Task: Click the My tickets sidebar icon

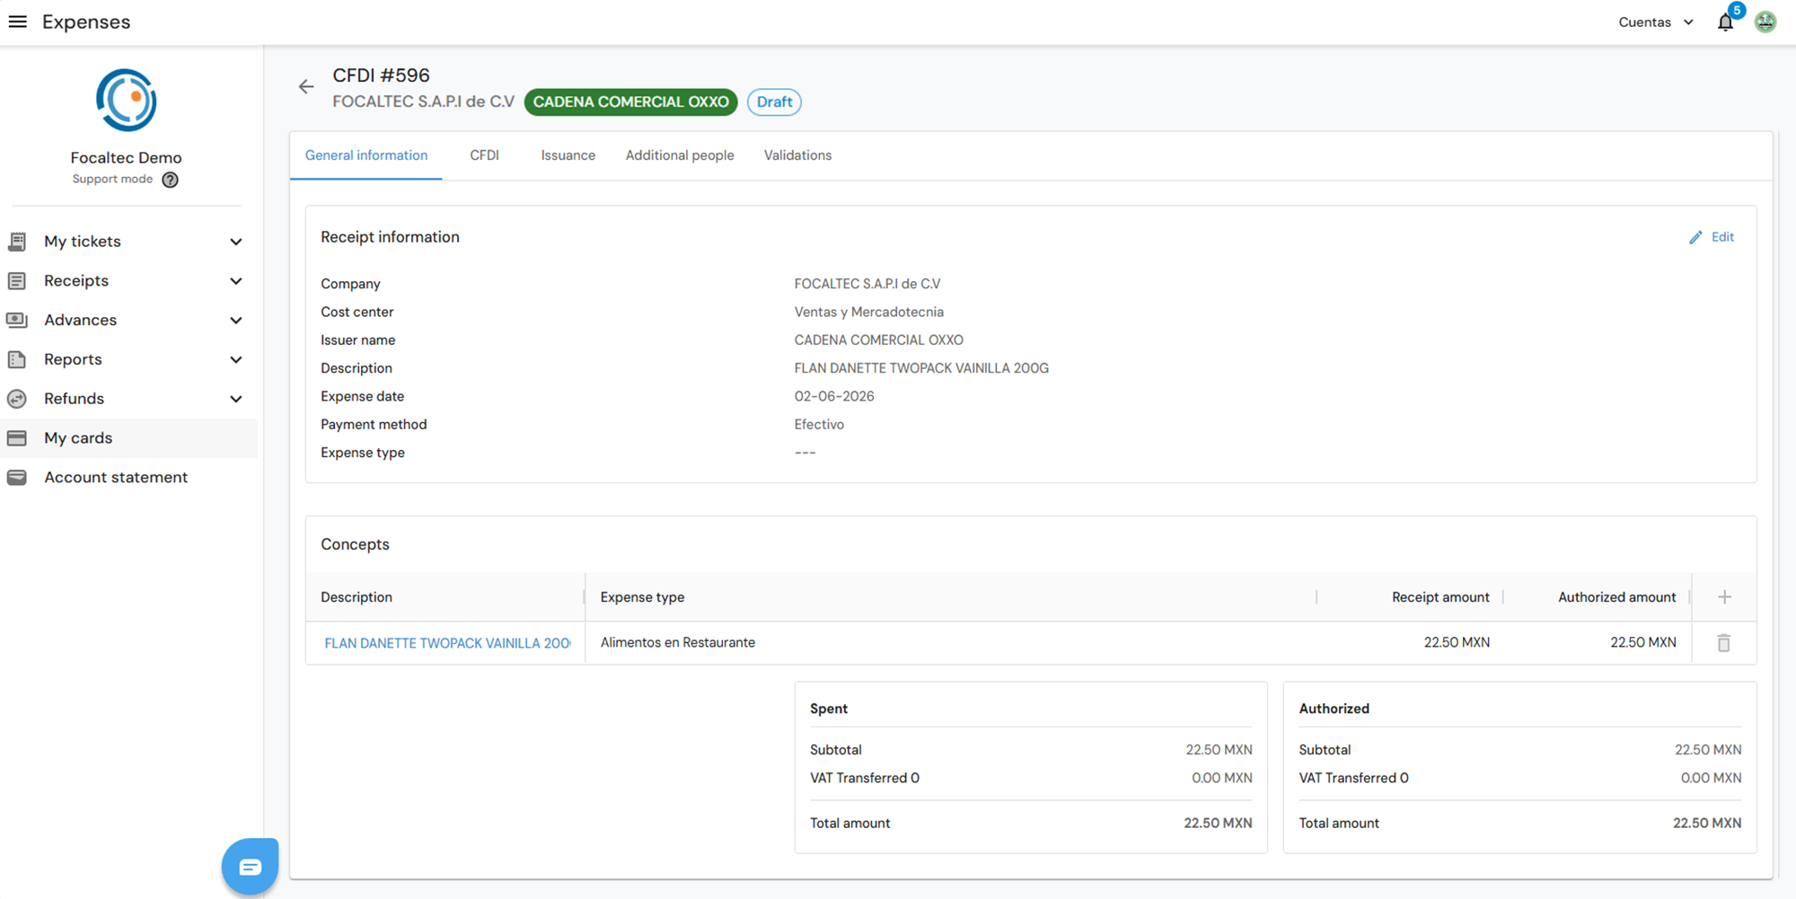Action: point(17,242)
